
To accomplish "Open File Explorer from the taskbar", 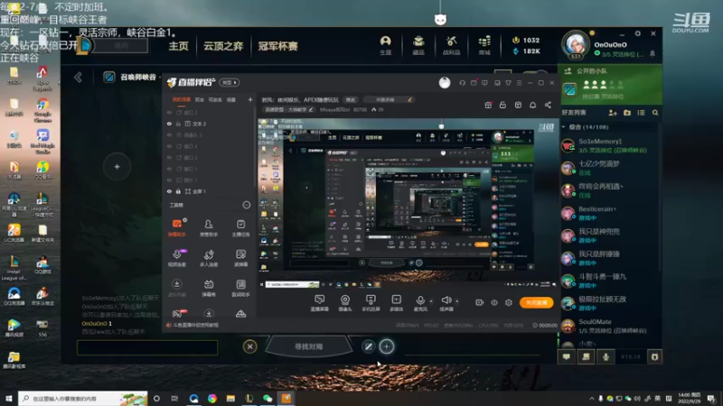I will (230, 398).
